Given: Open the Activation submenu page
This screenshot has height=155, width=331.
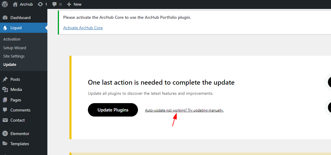Looking at the screenshot, I should pos(12,39).
